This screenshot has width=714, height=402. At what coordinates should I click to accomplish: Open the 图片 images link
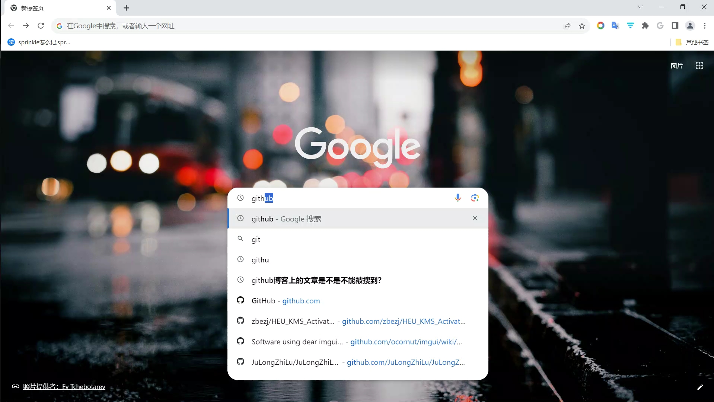[x=676, y=66]
